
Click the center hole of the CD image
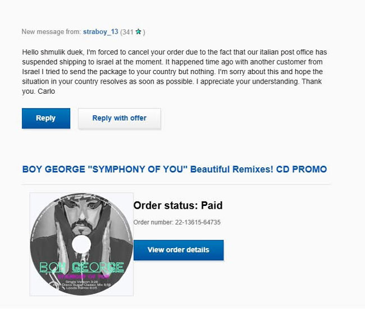(81, 244)
